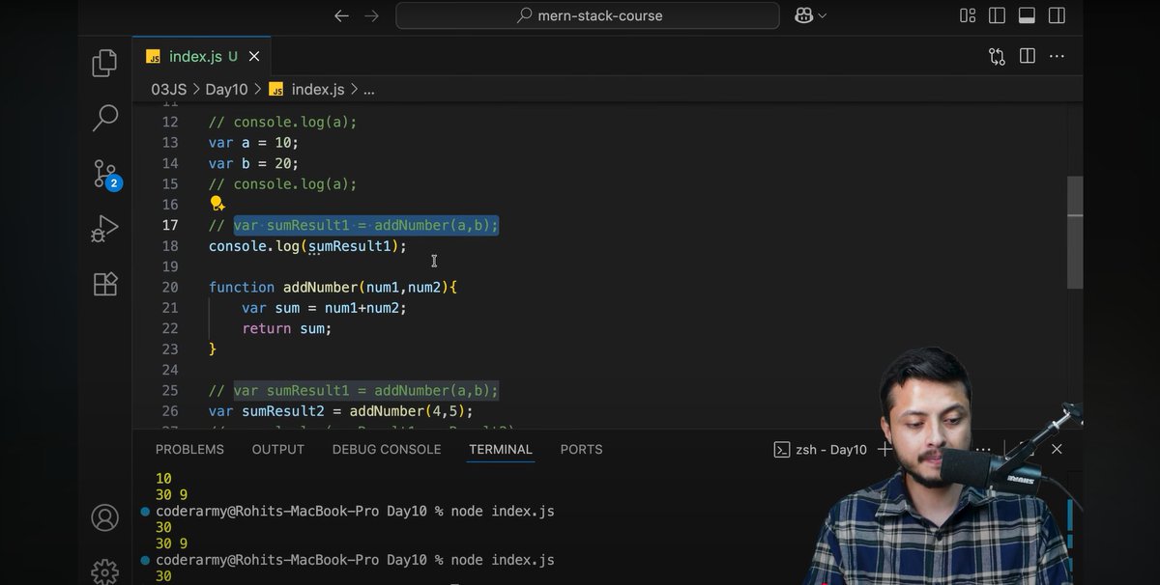Viewport: 1160px width, 585px height.
Task: Switch to the DEBUG CONSOLE panel tab
Action: (387, 450)
